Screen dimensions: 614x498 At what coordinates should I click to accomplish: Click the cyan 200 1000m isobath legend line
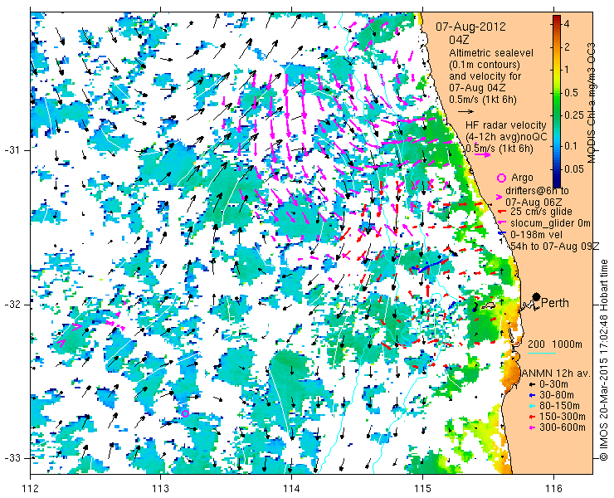click(542, 354)
